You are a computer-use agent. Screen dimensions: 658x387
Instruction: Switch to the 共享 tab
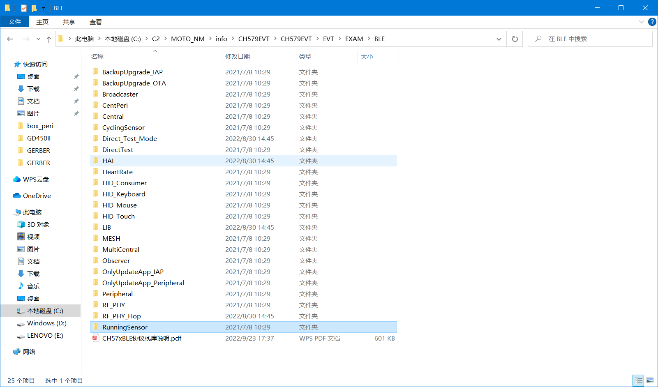point(69,22)
